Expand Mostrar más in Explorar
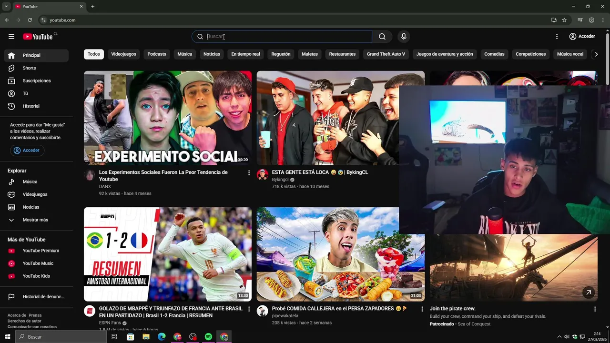The image size is (610, 343). [x=36, y=220]
